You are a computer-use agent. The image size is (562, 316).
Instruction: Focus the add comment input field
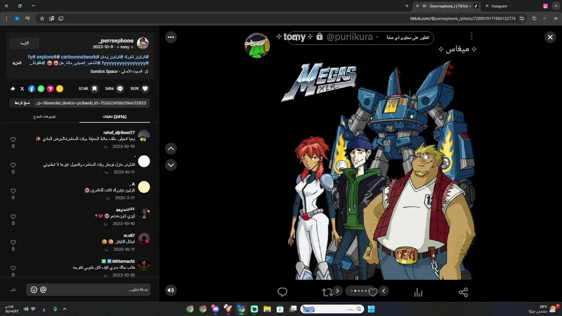click(88, 290)
